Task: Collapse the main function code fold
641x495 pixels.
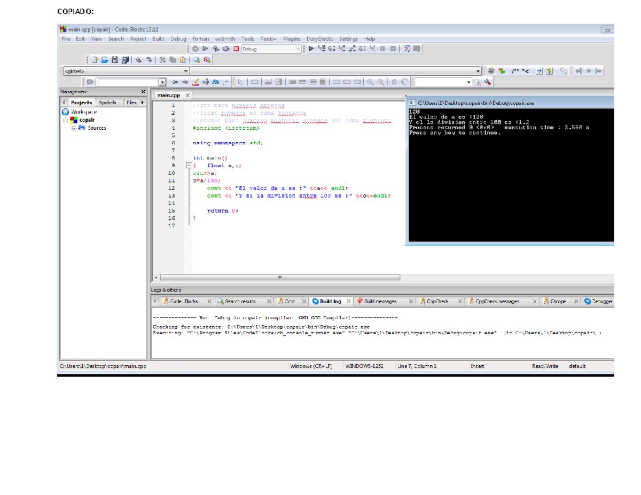Action: pyautogui.click(x=188, y=166)
